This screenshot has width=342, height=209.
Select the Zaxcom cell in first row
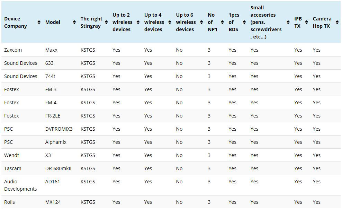pos(13,50)
